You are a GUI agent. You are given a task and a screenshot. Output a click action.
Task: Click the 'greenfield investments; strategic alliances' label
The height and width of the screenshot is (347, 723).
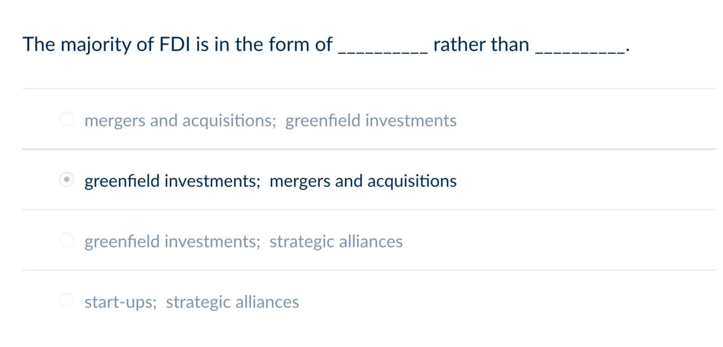[243, 241]
